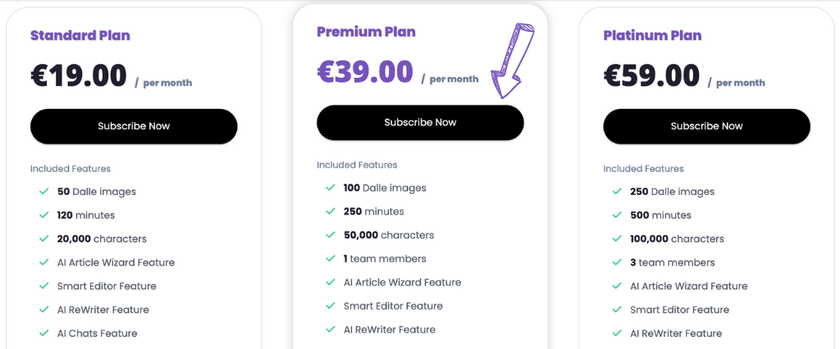Click checkmark beside AI Chats Feature
Viewport: 840px width, 349px height.
[x=44, y=333]
